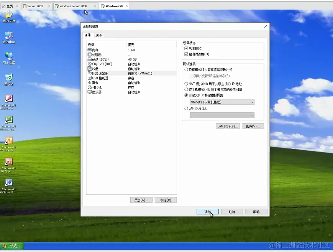Click the '40 GB' hard disk summary
Image resolution: width=333 pixels, height=252 pixels.
pos(132,59)
